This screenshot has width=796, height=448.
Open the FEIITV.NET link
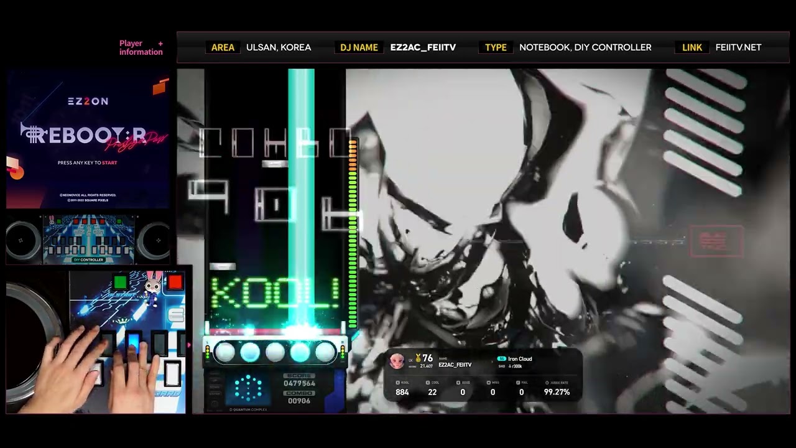[x=738, y=47]
